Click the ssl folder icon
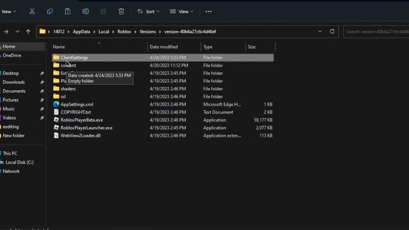Screen dimensions: 409x230 point(56,96)
